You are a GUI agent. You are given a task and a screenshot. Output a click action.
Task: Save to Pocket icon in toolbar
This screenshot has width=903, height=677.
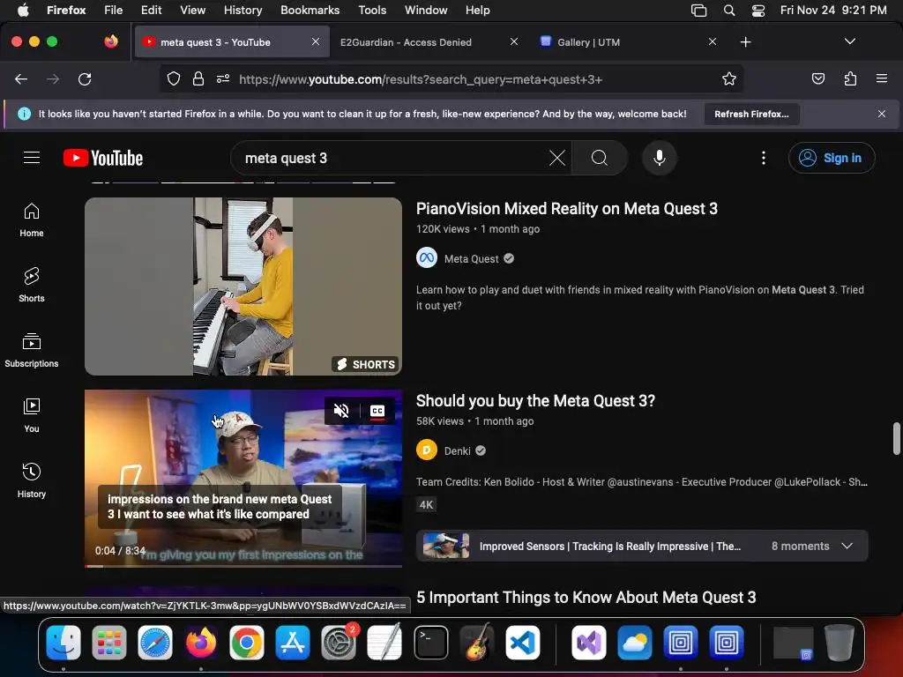click(817, 79)
